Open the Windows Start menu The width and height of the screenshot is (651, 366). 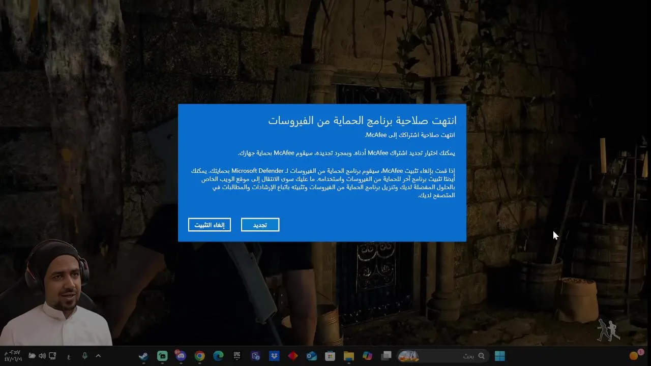pyautogui.click(x=499, y=356)
